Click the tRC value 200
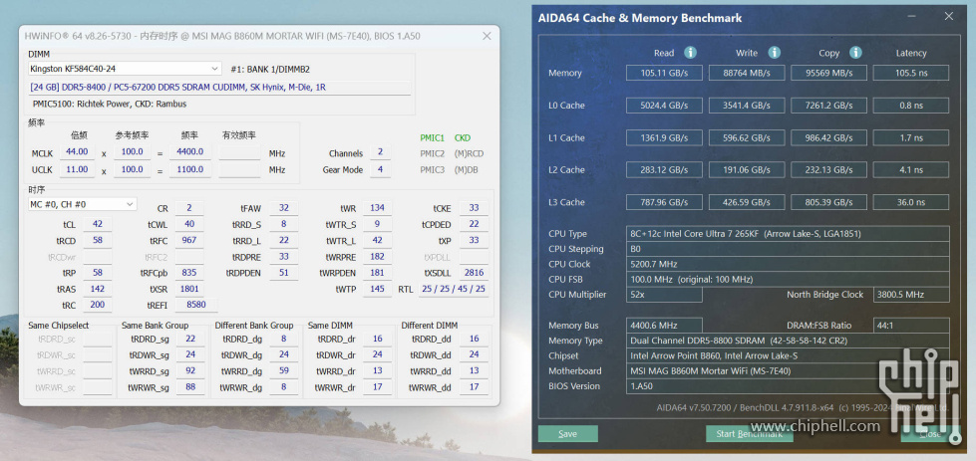Image resolution: width=976 pixels, height=461 pixels. 98,305
